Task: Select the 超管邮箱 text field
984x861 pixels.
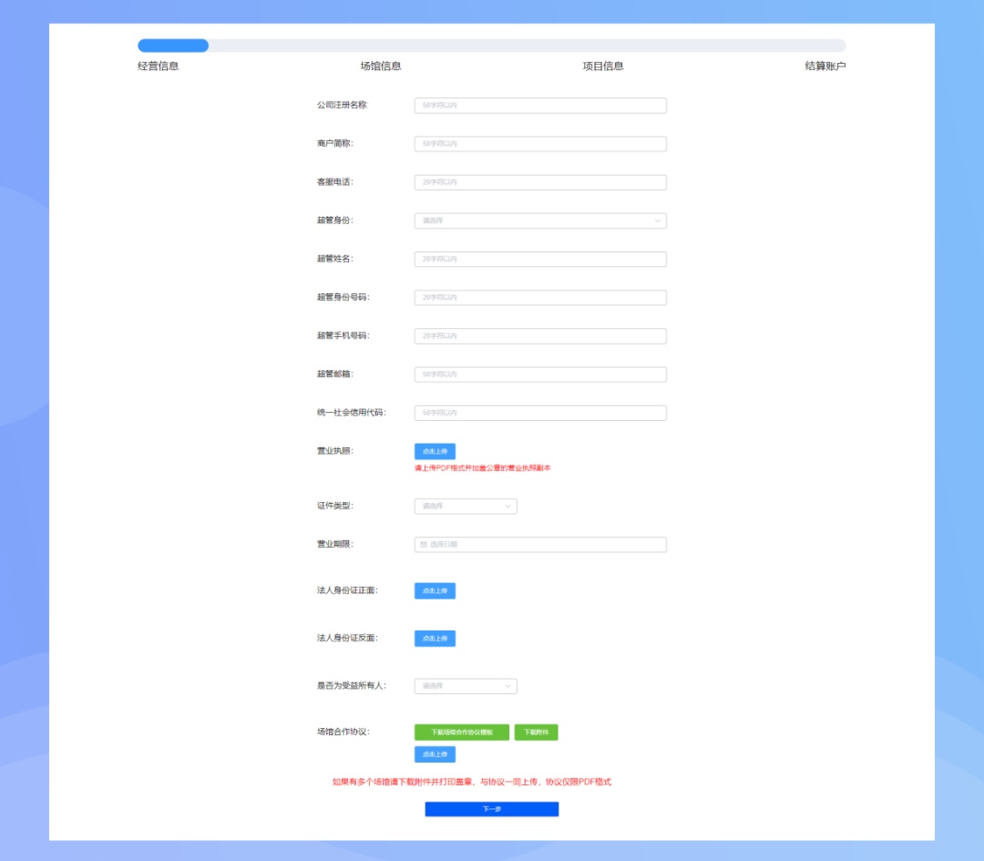Action: 539,374
